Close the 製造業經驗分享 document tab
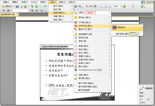 [x=17, y=14]
